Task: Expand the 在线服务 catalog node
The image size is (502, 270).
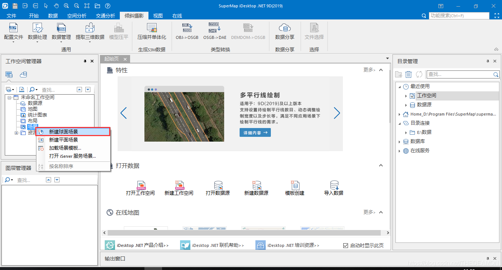Action: tap(399, 151)
